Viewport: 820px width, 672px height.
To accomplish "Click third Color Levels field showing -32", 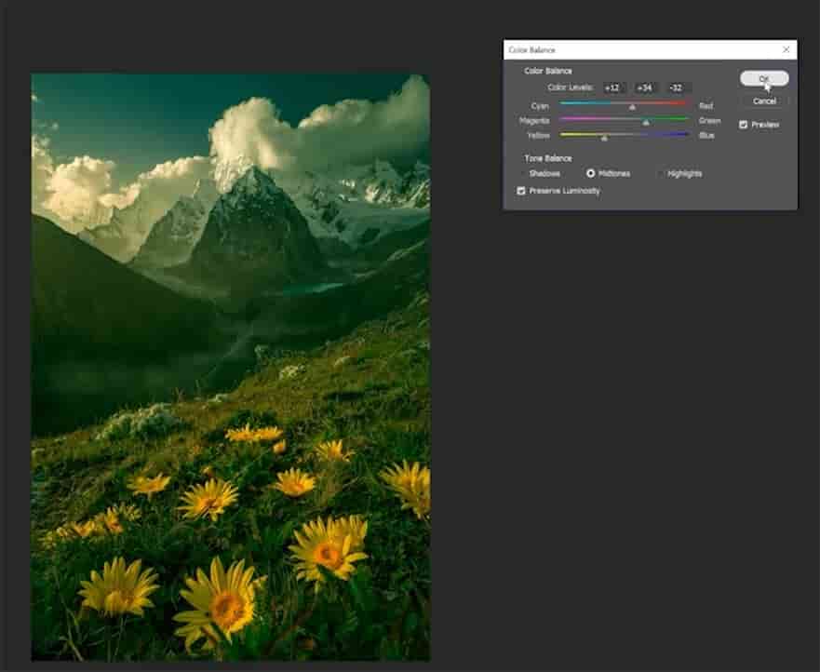I will (x=676, y=87).
